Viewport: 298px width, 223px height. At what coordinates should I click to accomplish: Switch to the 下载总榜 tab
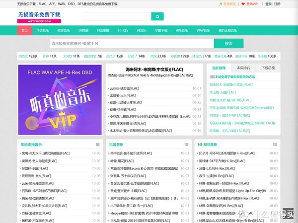click(x=268, y=68)
